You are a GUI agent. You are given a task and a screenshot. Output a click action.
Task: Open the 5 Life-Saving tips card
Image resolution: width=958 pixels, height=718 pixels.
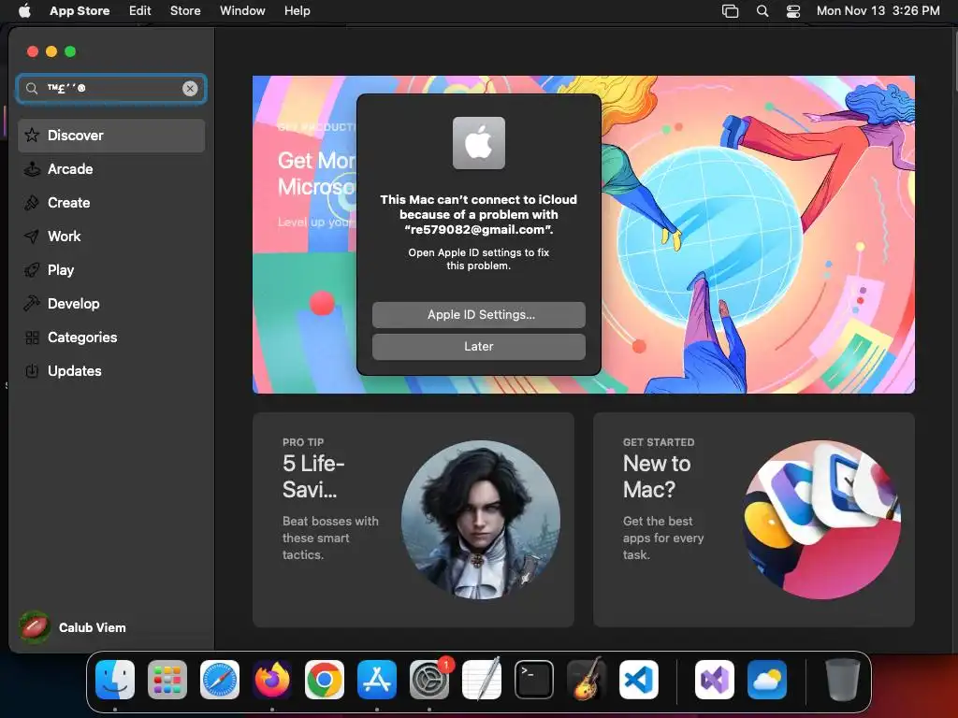[413, 520]
